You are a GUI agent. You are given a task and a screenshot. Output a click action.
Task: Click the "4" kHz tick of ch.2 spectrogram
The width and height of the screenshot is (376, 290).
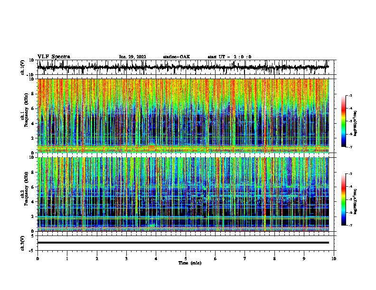(33, 202)
